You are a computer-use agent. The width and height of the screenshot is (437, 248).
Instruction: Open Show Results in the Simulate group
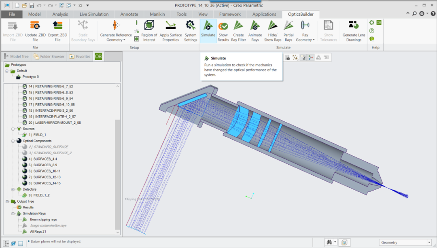click(223, 31)
